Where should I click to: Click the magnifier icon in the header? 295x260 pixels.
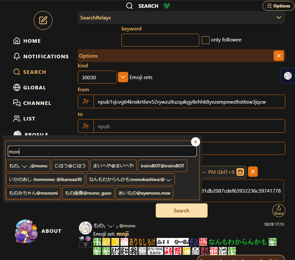pos(130,6)
